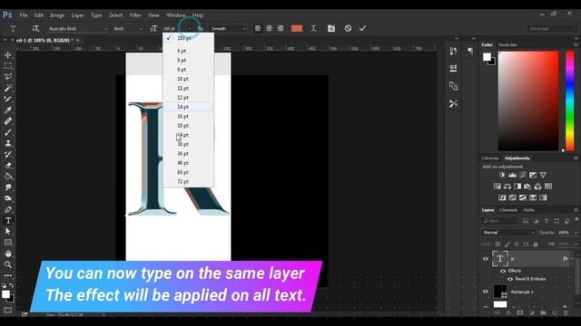Delete layer using trash icon
Screen dimensions: 581x326
pyautogui.click(x=566, y=312)
